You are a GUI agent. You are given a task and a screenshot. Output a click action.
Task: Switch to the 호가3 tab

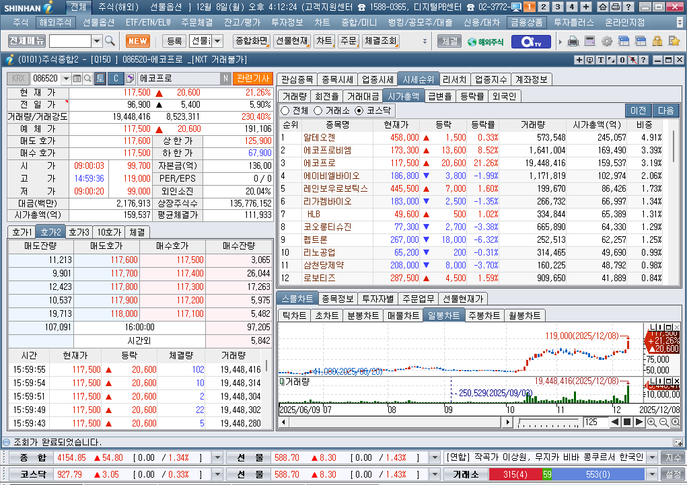click(79, 232)
